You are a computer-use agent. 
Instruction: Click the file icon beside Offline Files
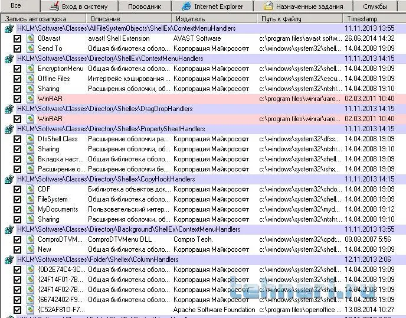(x=30, y=79)
